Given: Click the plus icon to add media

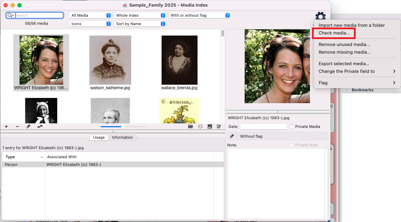Looking at the screenshot, I should tap(6, 127).
